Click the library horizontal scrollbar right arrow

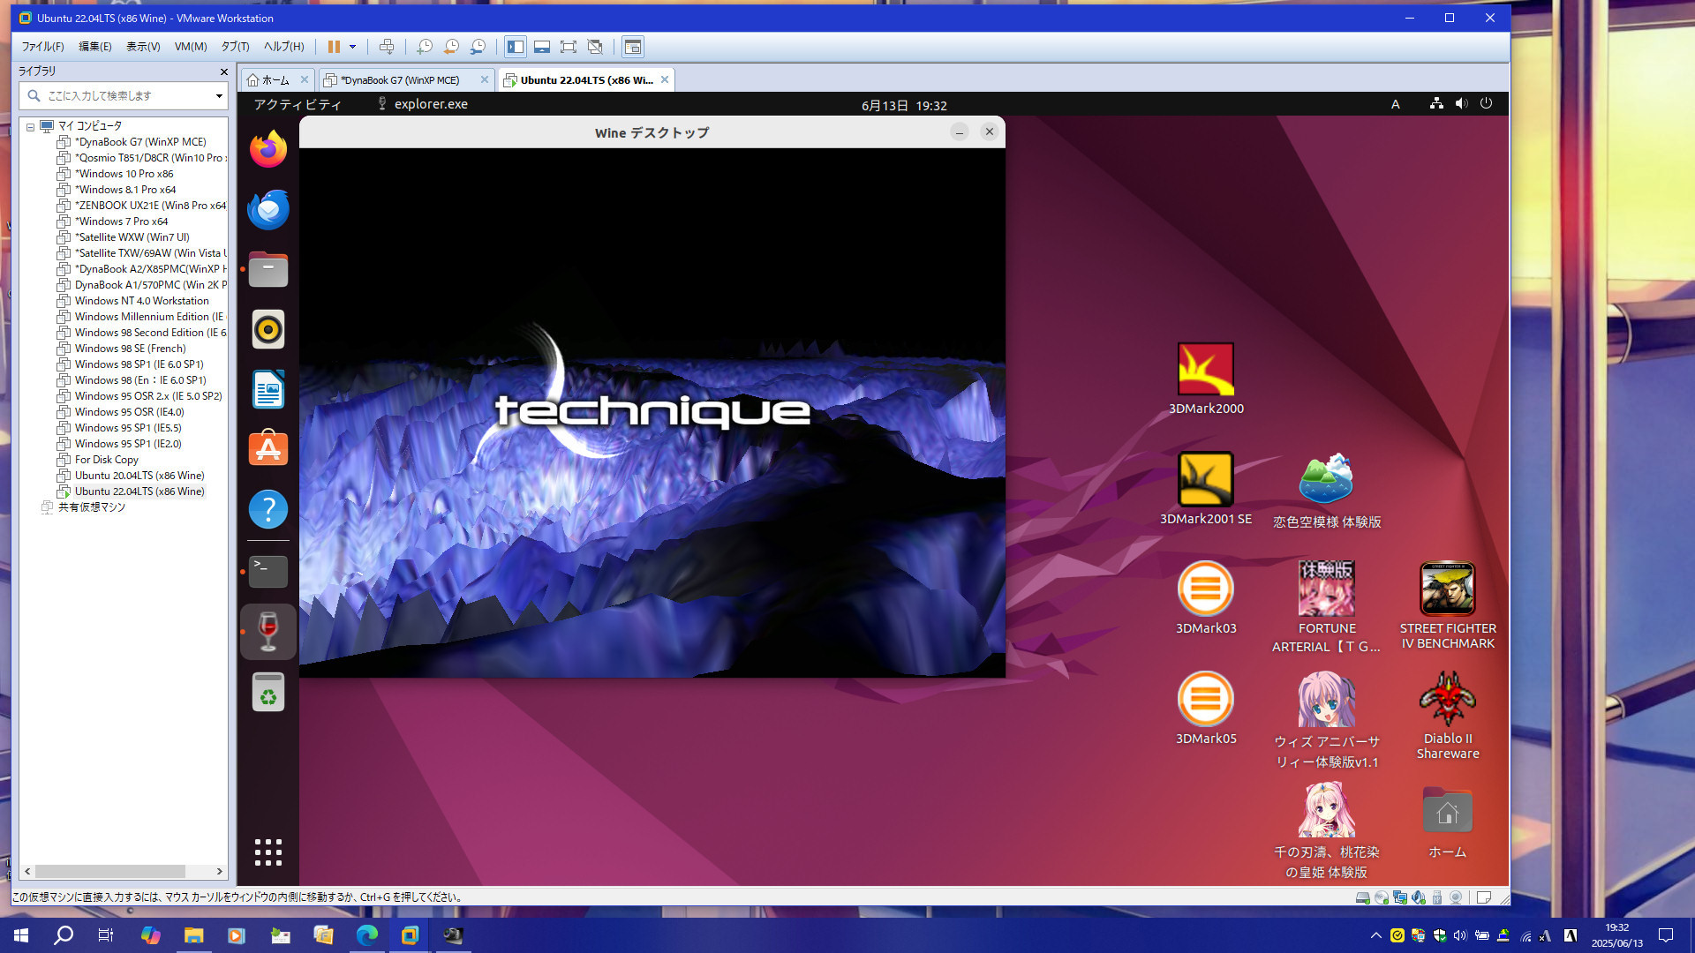click(220, 871)
